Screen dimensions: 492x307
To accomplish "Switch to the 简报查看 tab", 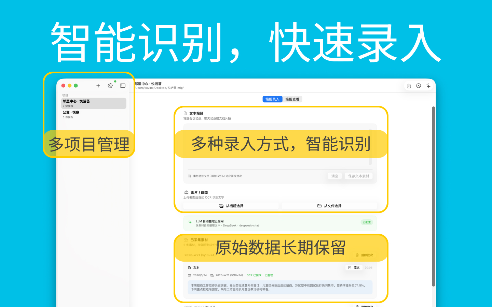I will coord(292,99).
